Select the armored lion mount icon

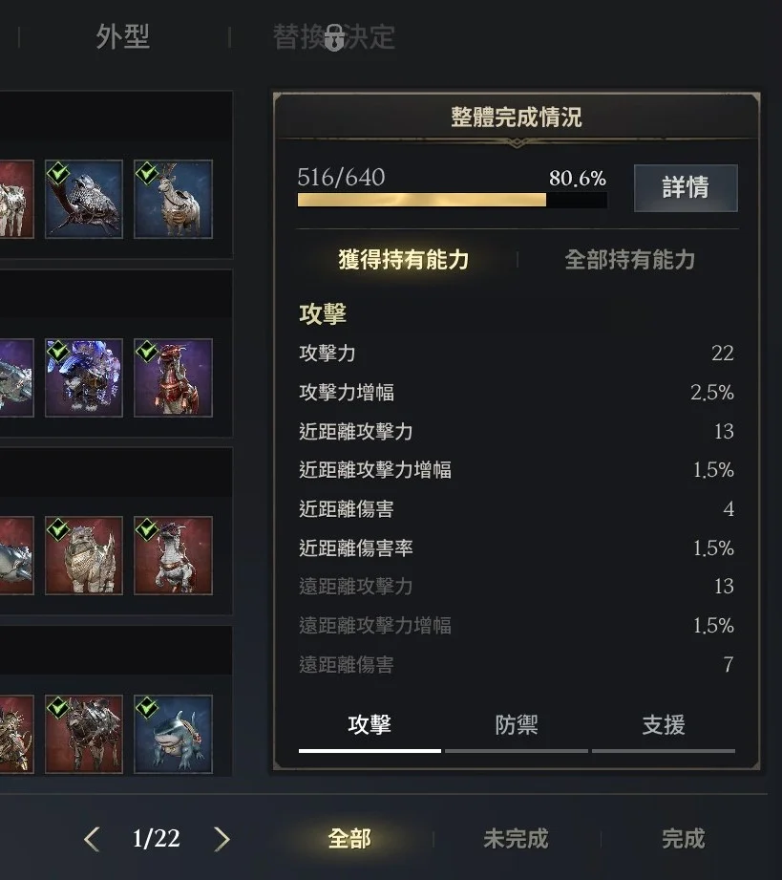[x=84, y=555]
